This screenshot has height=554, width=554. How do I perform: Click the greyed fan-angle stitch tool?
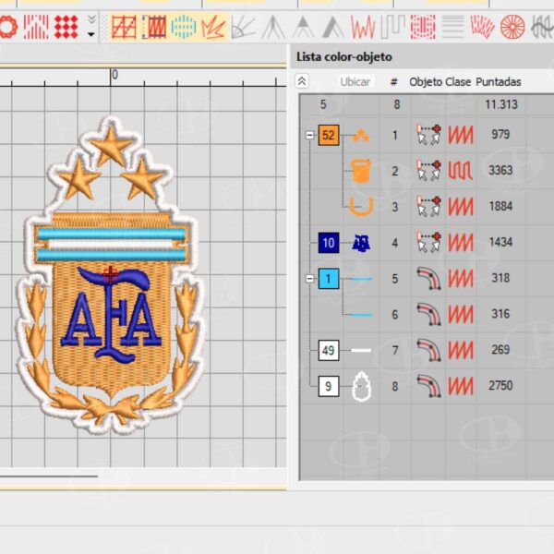243,27
